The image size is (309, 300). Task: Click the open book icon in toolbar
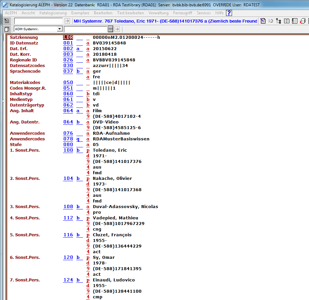tap(287, 21)
